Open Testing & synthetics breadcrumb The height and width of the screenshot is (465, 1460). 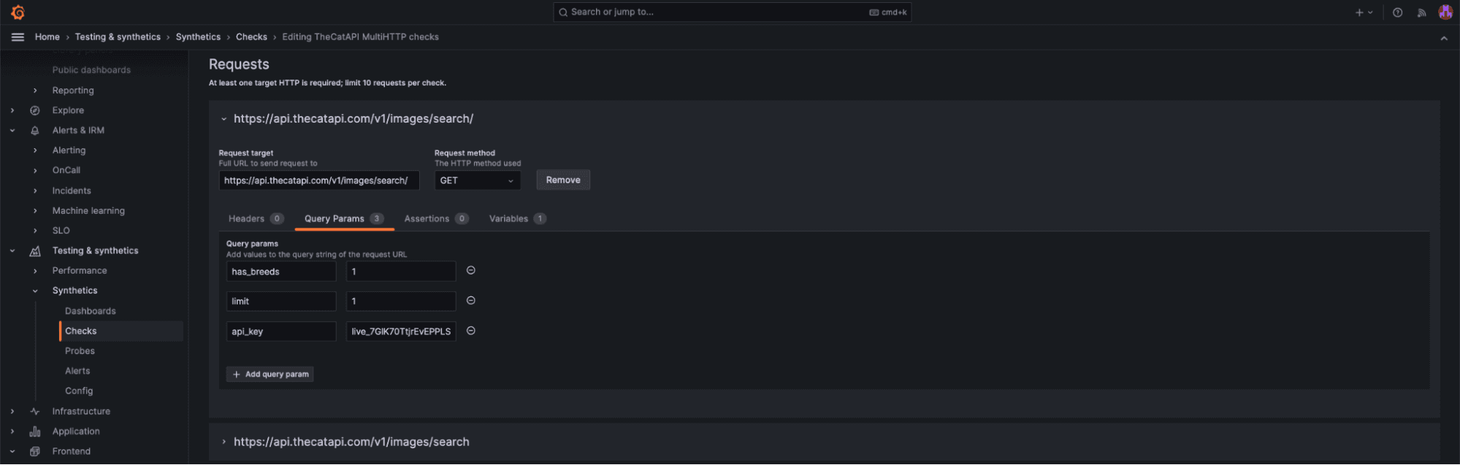[x=118, y=37]
